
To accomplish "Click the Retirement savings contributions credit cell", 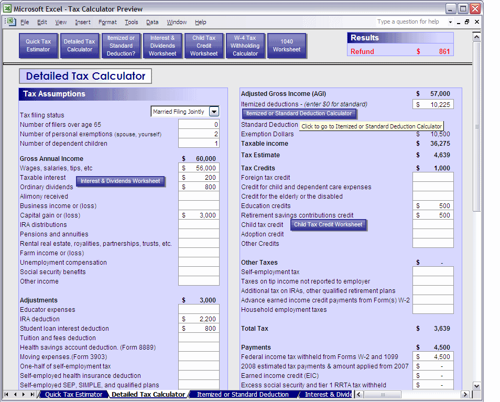I will [433, 215].
